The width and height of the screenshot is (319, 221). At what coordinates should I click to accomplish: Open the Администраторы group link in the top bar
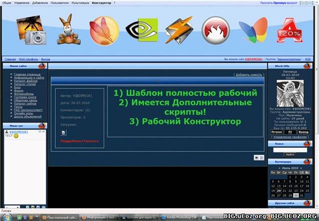289,59
